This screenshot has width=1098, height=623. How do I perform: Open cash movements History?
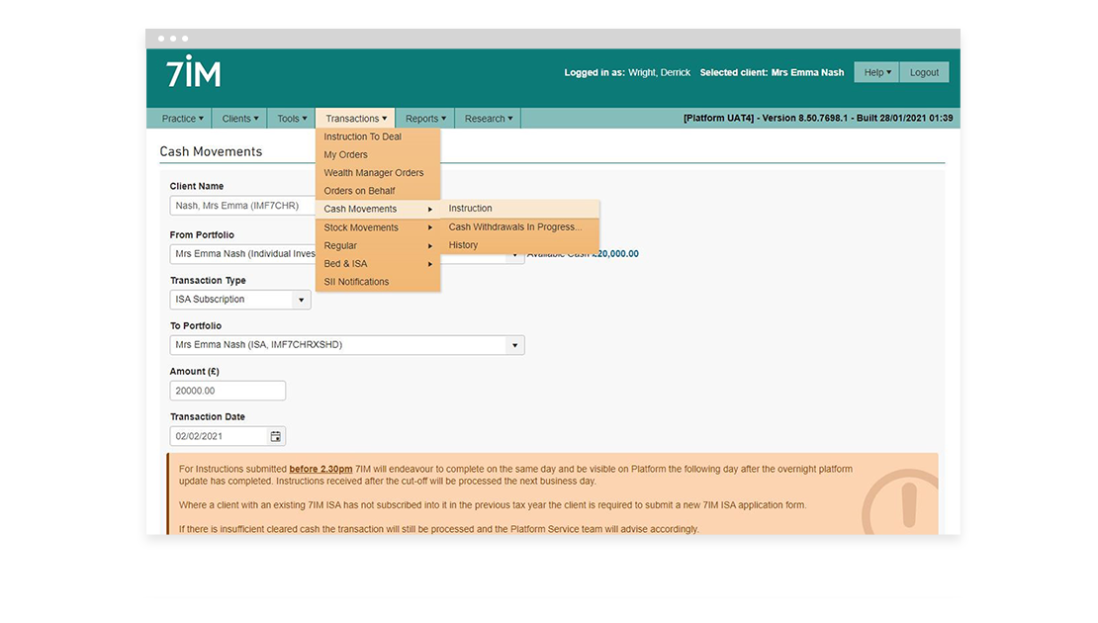520,245
